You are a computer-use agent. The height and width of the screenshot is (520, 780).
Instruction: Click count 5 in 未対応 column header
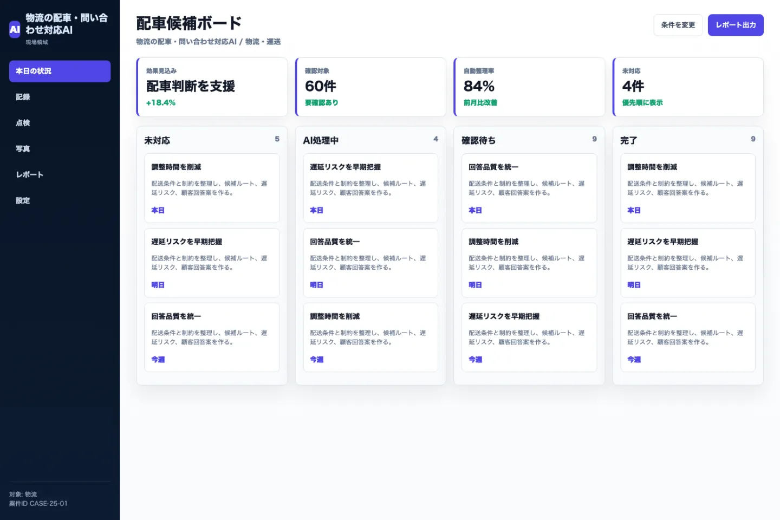click(277, 139)
